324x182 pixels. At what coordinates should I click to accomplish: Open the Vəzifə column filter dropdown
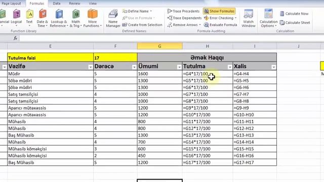pos(90,67)
